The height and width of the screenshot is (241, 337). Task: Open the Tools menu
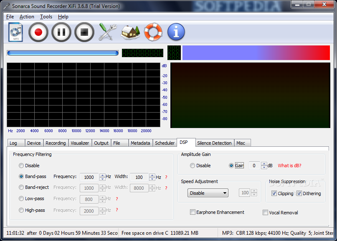[x=46, y=17]
